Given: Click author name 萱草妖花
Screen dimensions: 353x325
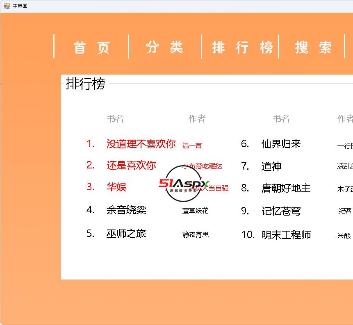Looking at the screenshot, I should point(195,211).
